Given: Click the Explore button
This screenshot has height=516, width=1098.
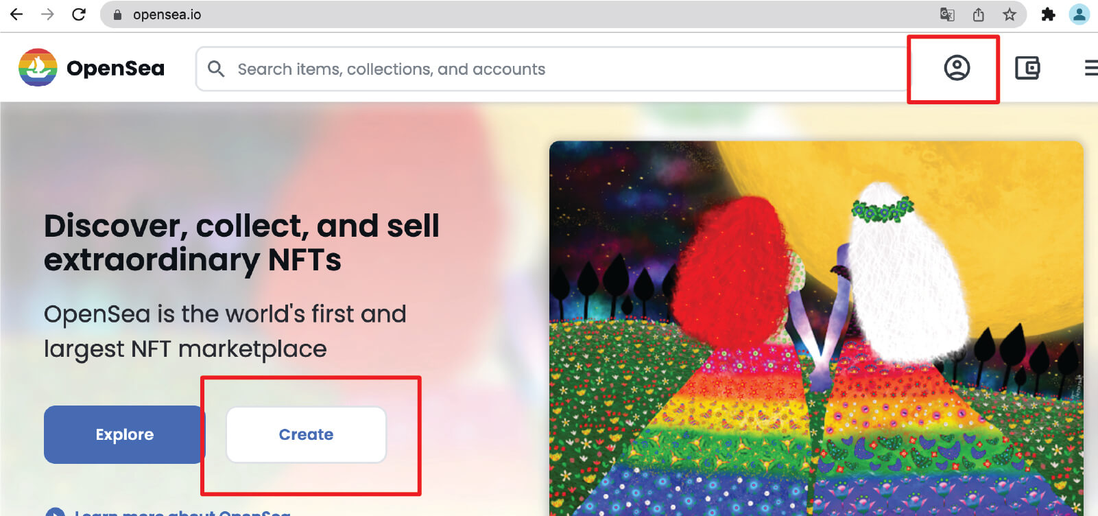Looking at the screenshot, I should point(124,434).
